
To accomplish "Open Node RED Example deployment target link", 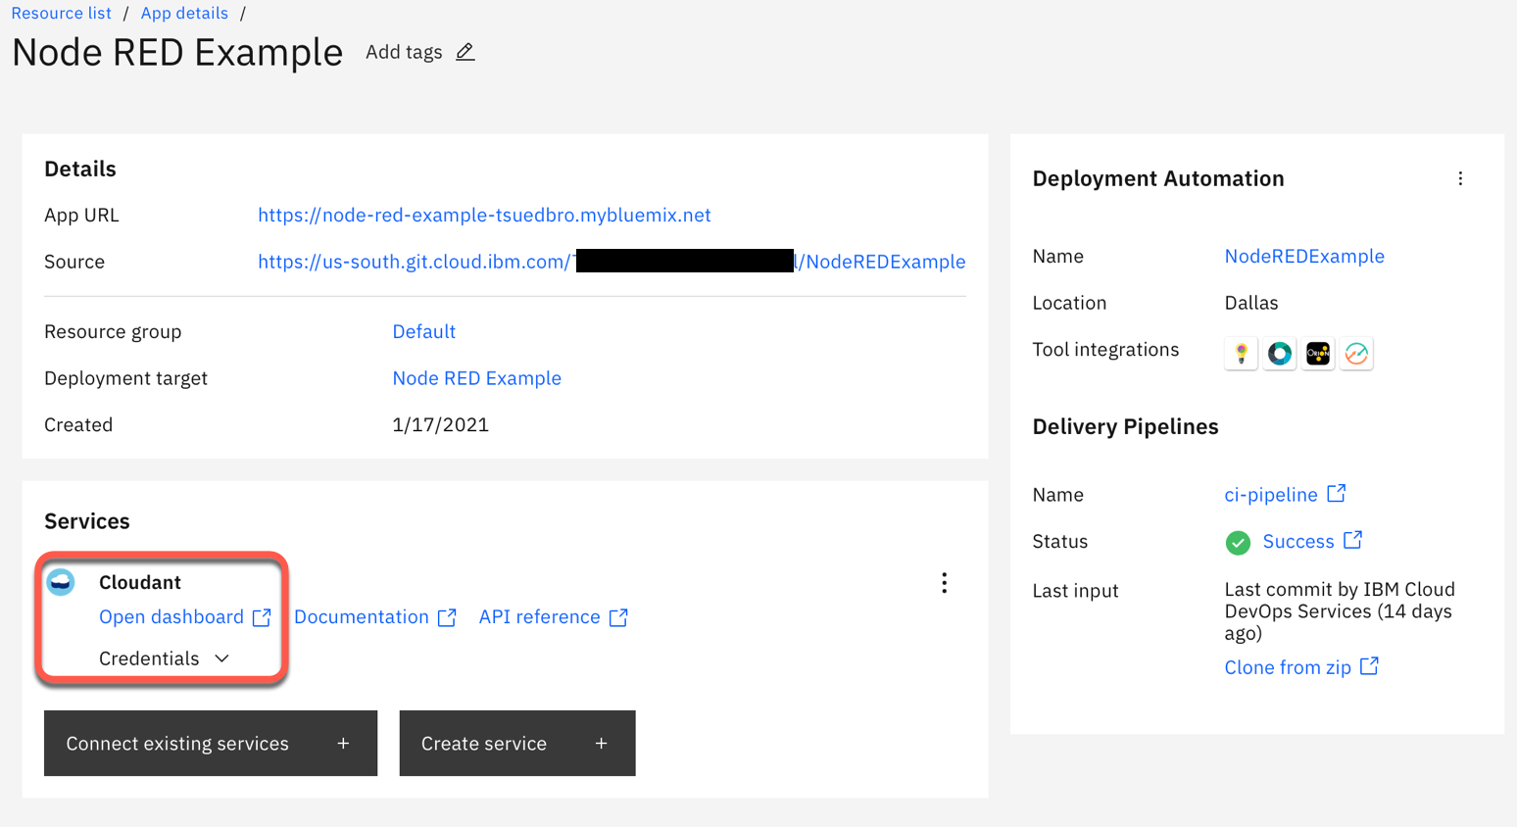I will (x=476, y=378).
